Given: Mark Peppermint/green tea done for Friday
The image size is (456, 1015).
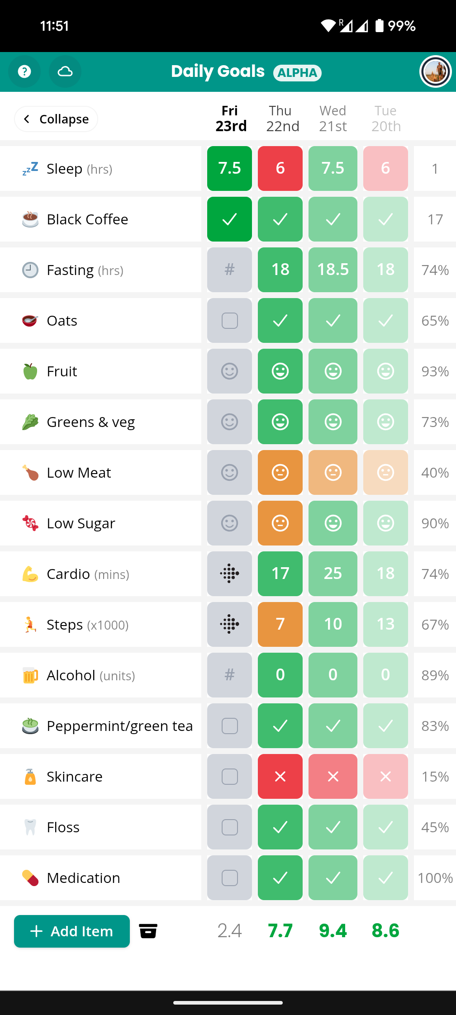Looking at the screenshot, I should 229,726.
